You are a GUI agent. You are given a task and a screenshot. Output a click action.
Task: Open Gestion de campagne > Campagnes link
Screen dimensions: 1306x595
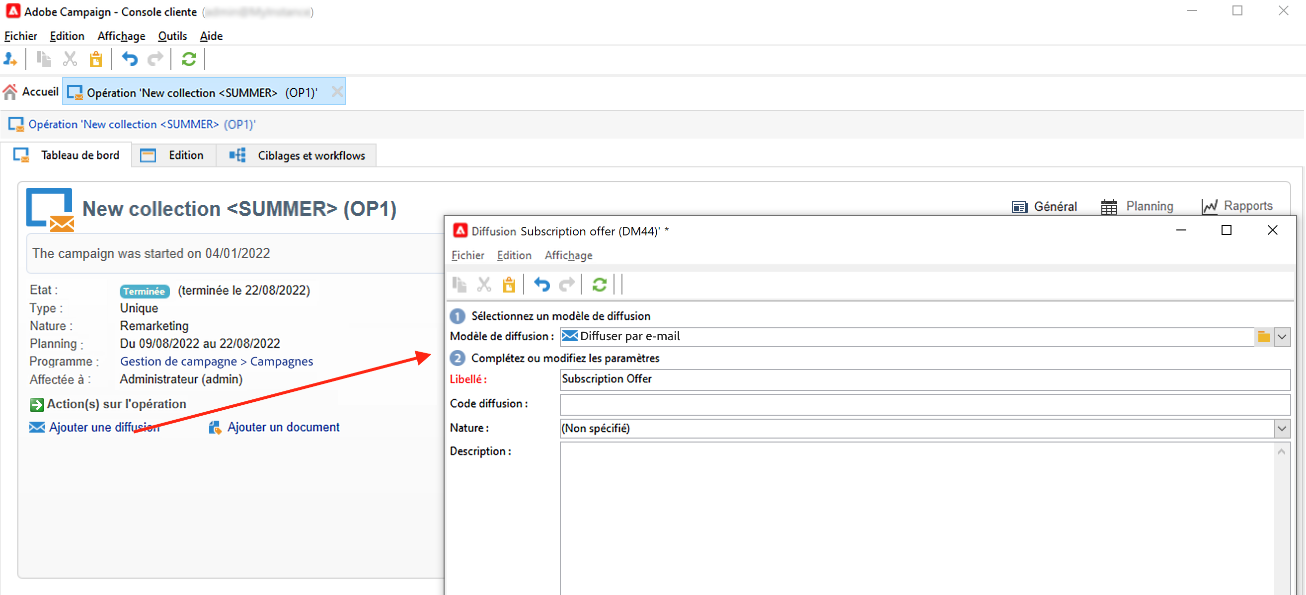click(217, 362)
